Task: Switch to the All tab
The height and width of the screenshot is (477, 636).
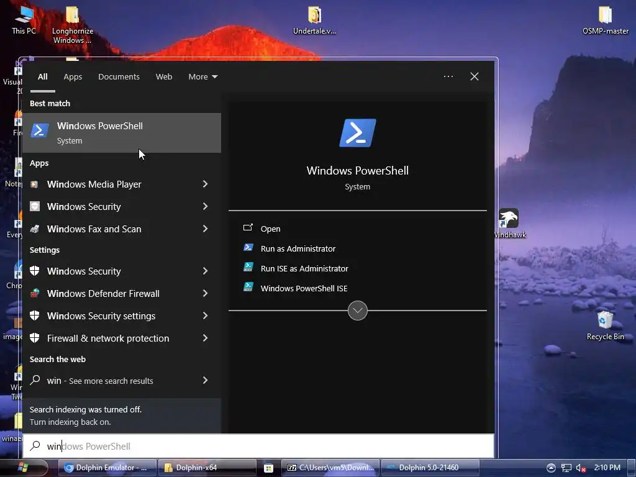Action: (x=43, y=76)
